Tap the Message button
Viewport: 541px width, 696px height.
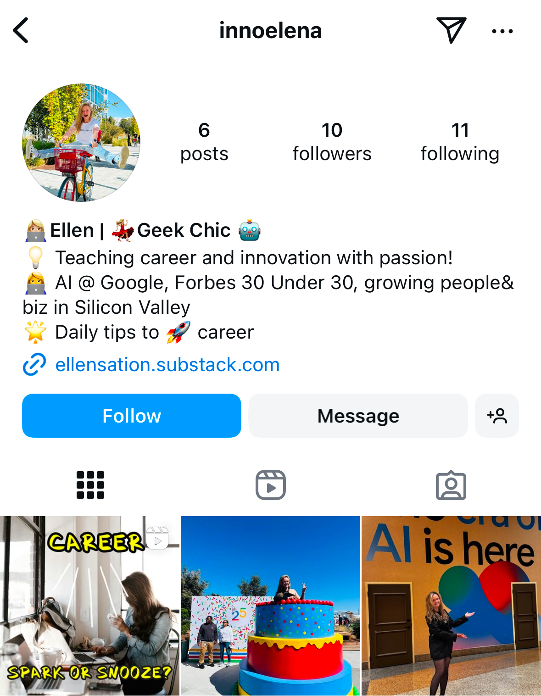pyautogui.click(x=358, y=416)
